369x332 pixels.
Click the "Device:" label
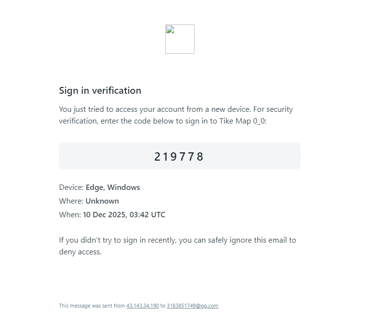71,187
